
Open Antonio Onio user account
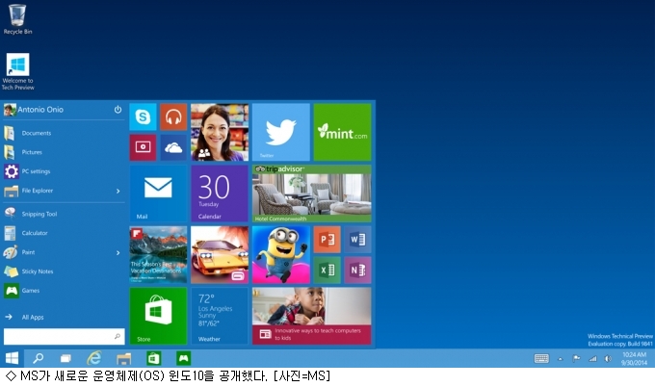pos(34,110)
